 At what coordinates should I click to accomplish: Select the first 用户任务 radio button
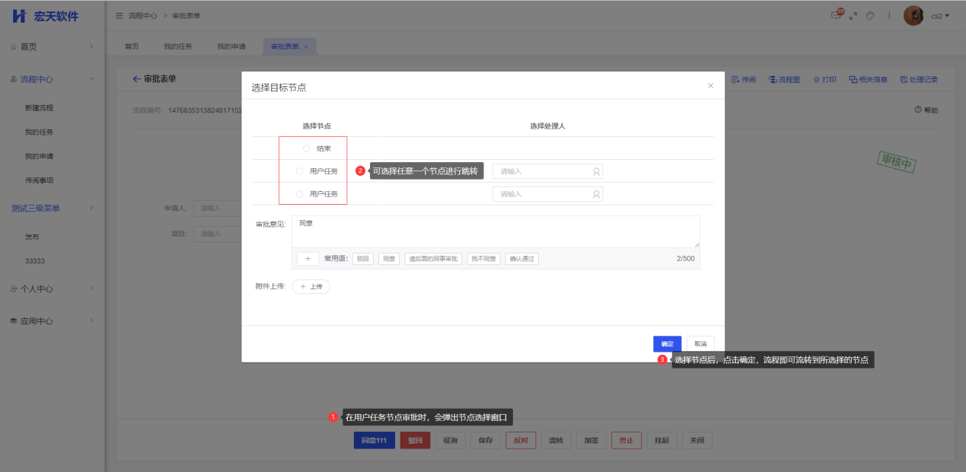pyautogui.click(x=300, y=171)
